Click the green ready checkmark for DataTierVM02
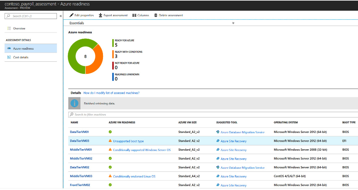The image size is (358, 190). click(110, 167)
